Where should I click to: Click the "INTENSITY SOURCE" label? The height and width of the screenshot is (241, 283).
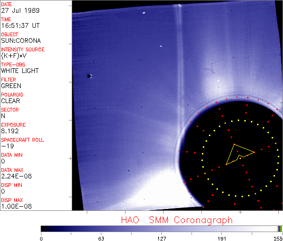(23, 49)
